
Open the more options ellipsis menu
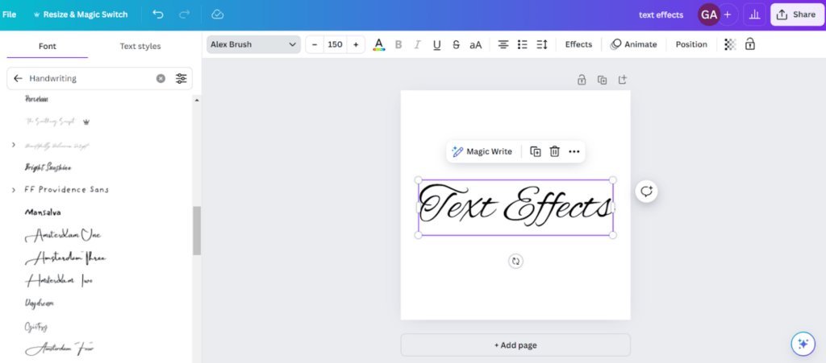click(574, 152)
